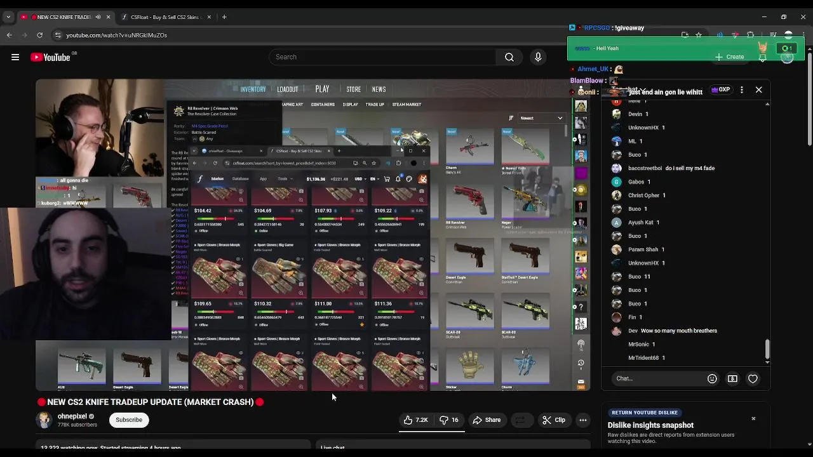Open the Newest sort dropdown in stream
Image resolution: width=813 pixels, height=457 pixels.
pyautogui.click(x=541, y=118)
